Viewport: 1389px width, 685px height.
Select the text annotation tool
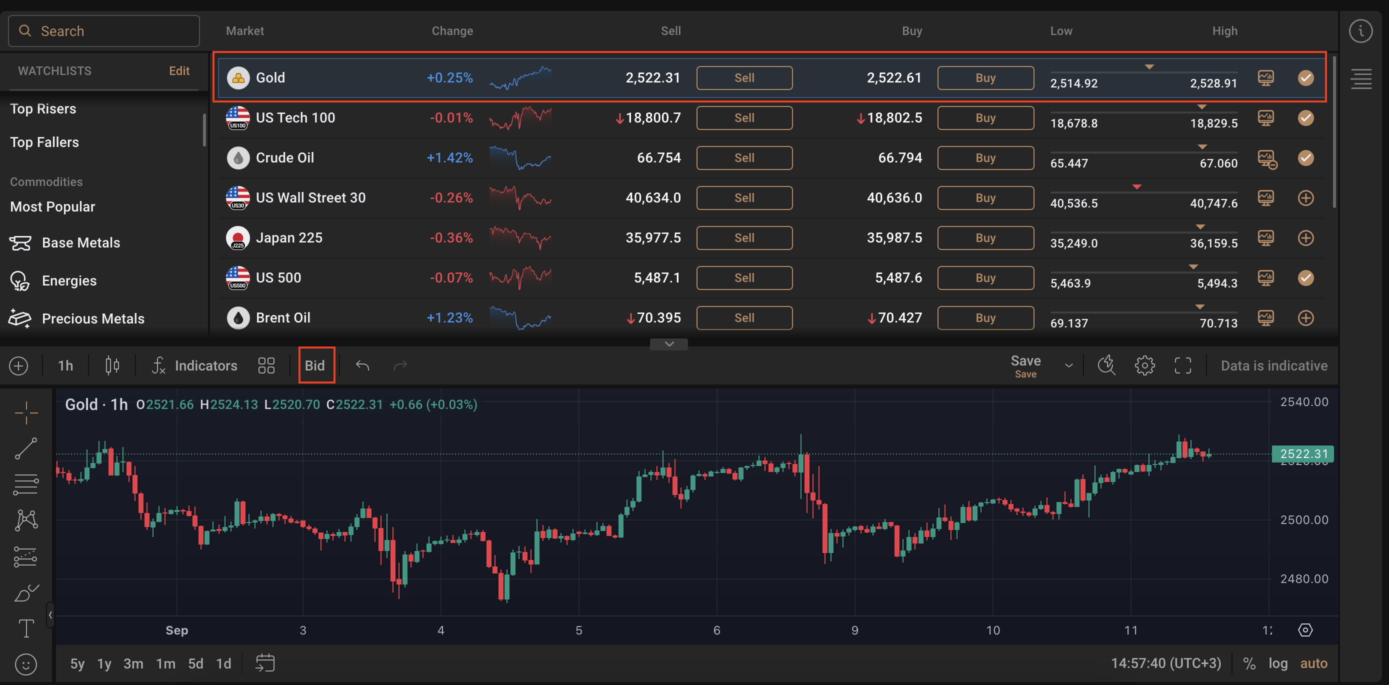click(x=26, y=628)
